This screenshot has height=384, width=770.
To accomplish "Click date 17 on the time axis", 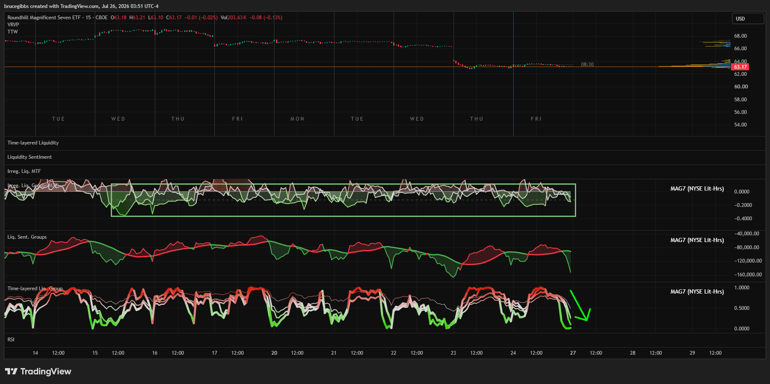I will coord(214,353).
